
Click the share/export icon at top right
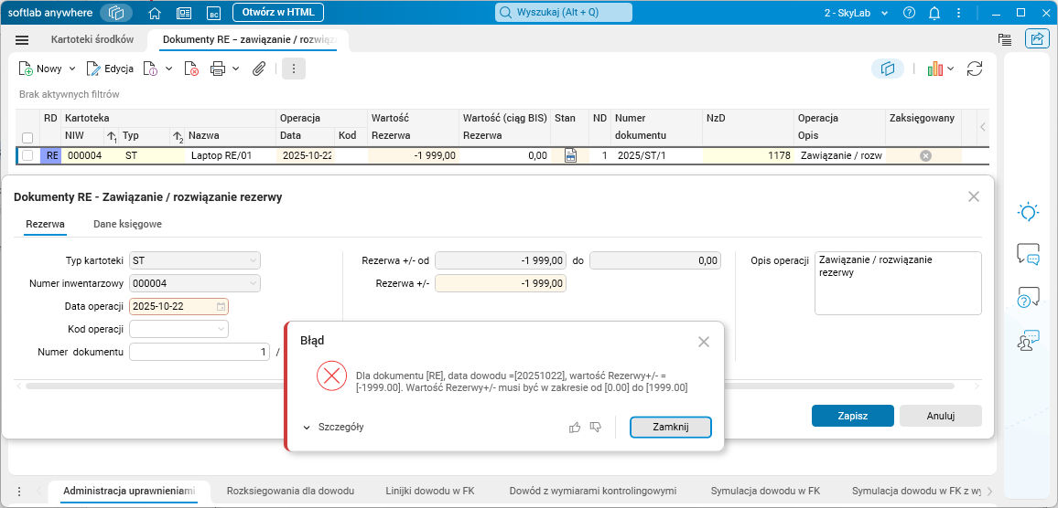pos(1035,39)
